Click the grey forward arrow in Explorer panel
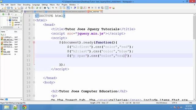 pos(9,14)
